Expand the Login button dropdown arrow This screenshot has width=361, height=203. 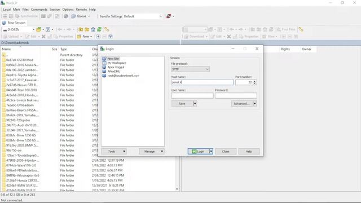click(211, 151)
